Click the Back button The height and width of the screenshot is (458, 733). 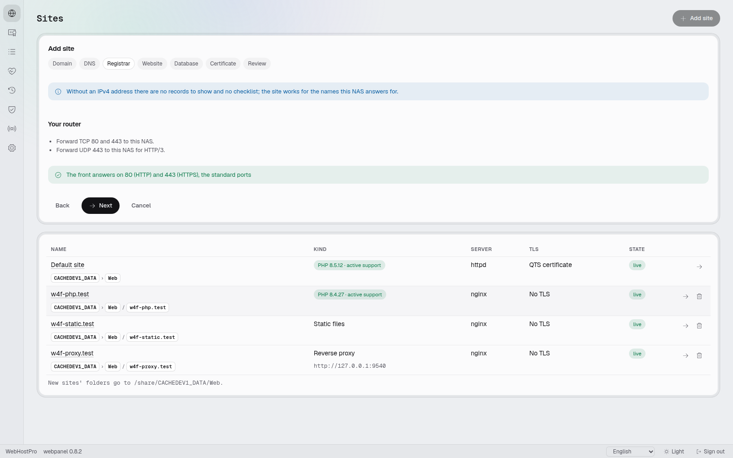[62, 206]
